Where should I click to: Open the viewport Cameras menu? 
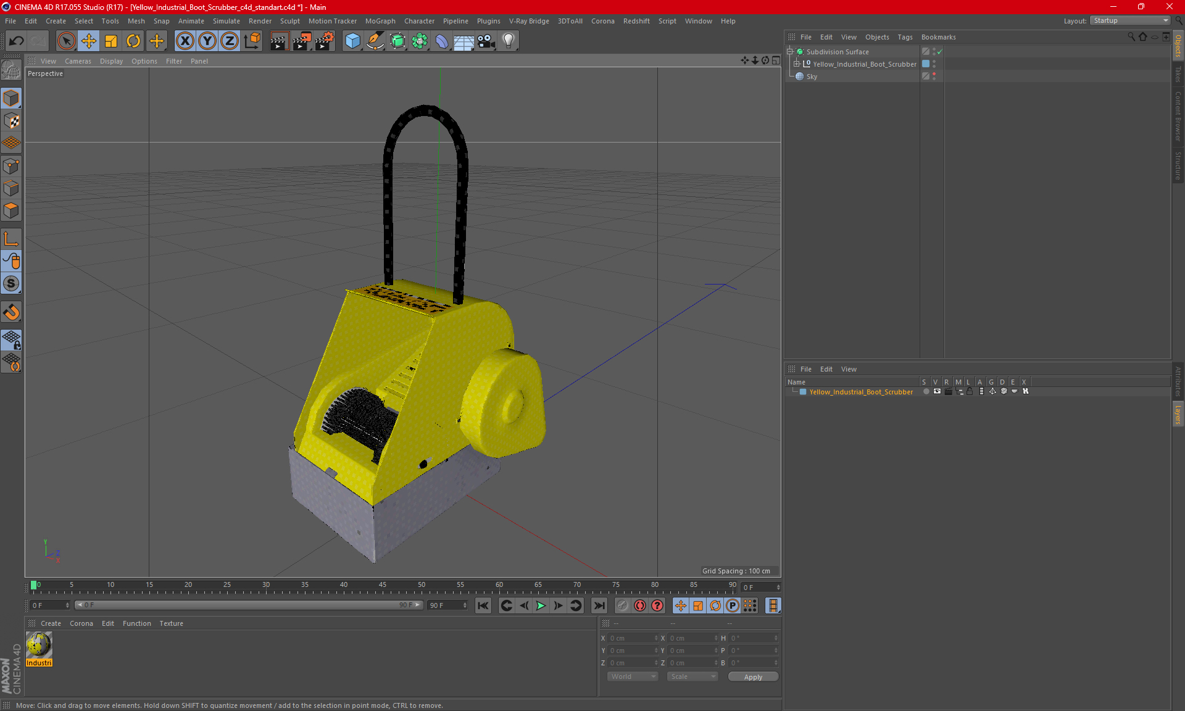(78, 61)
